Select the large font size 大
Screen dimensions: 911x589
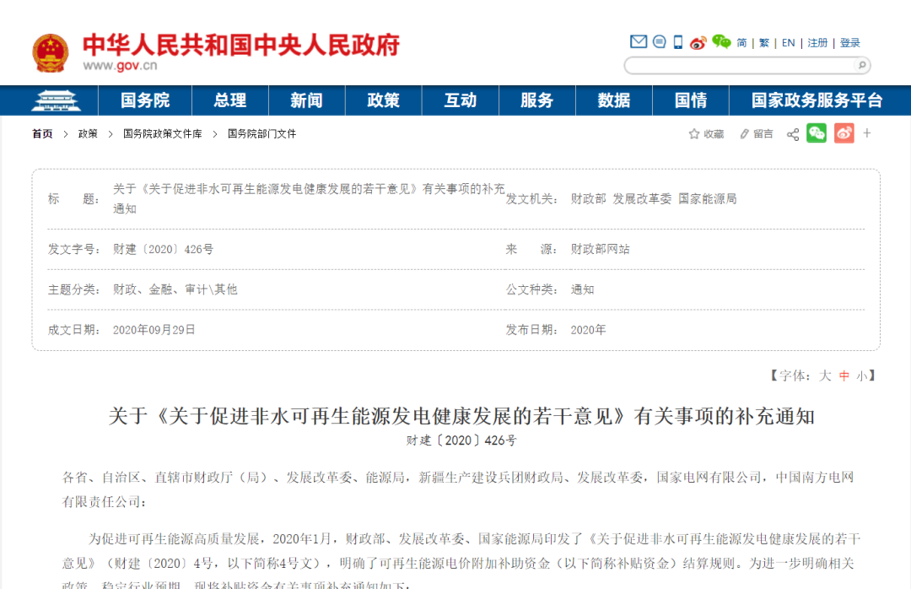(x=826, y=376)
